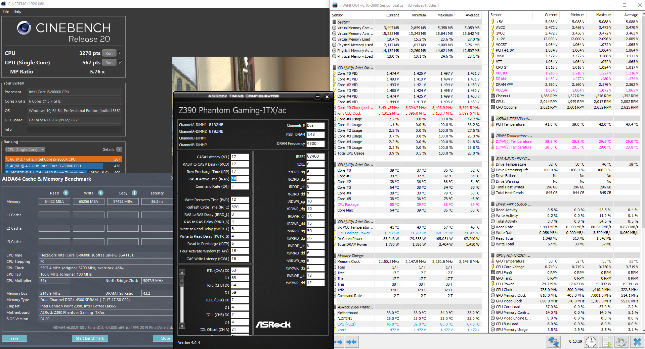Click the blue X icon in HWiNFO toolbar

coord(637,342)
